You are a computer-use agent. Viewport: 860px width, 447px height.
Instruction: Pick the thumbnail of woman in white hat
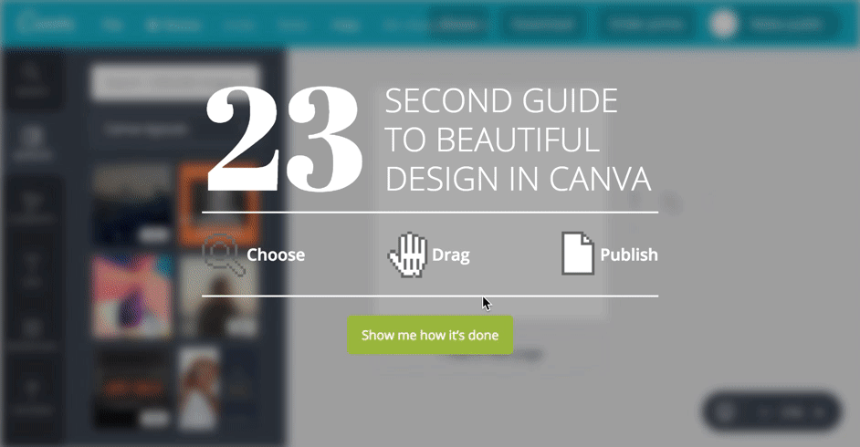[199, 388]
